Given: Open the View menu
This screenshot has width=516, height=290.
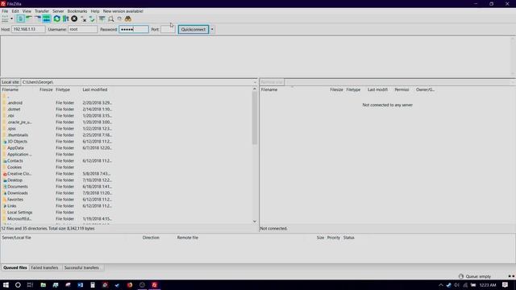Looking at the screenshot, I should [27, 11].
